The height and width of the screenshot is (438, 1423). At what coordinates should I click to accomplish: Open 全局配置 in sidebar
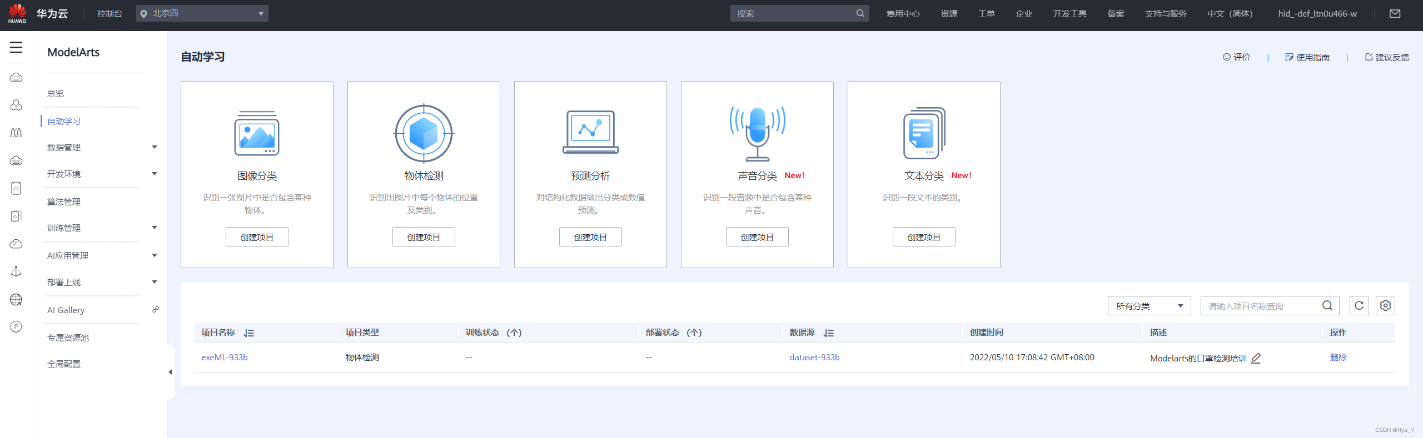click(x=64, y=364)
